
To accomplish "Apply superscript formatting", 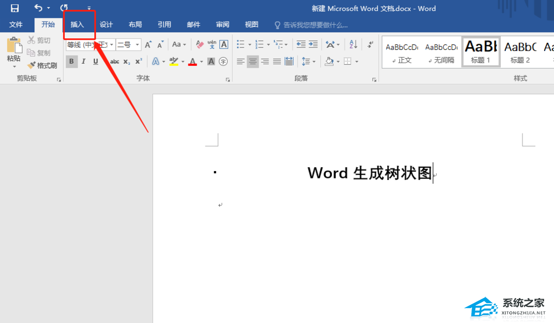I will [139, 61].
